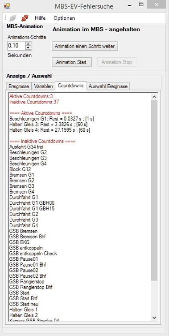Click the Animation Start button
The image size is (169, 336).
pos(72,62)
